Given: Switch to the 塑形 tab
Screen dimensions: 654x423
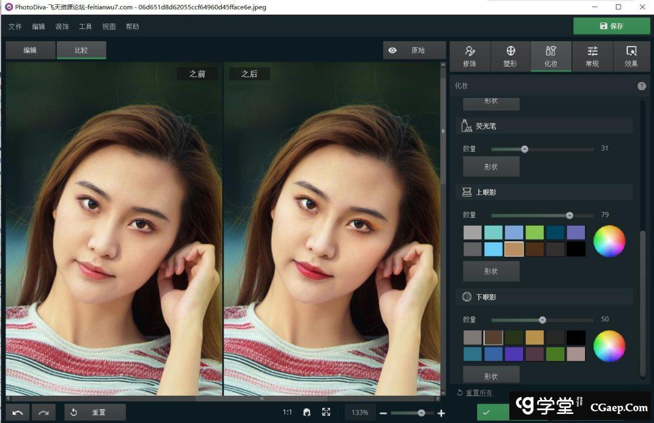Looking at the screenshot, I should click(x=510, y=57).
